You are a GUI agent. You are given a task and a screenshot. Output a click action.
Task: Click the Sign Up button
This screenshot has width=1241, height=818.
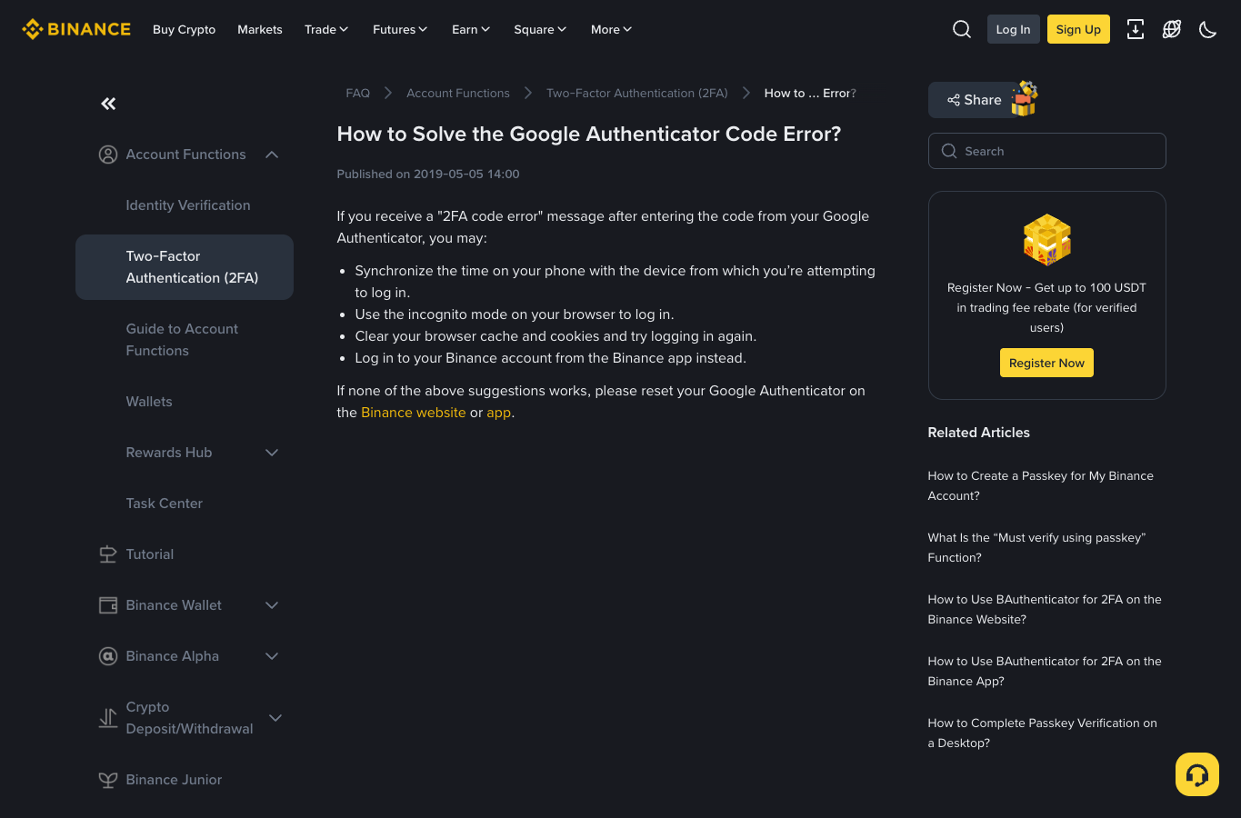click(1078, 29)
